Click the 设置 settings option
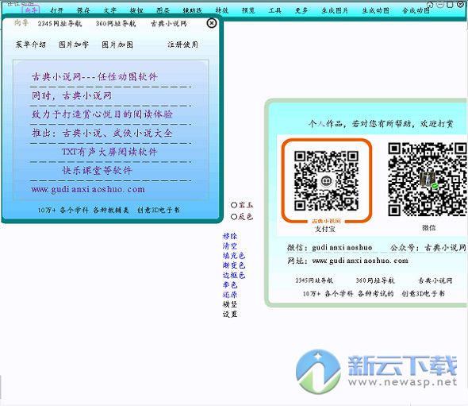This screenshot has width=468, height=406. point(230,314)
